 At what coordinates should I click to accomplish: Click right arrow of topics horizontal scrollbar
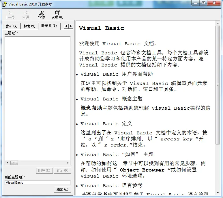click(x=68, y=163)
